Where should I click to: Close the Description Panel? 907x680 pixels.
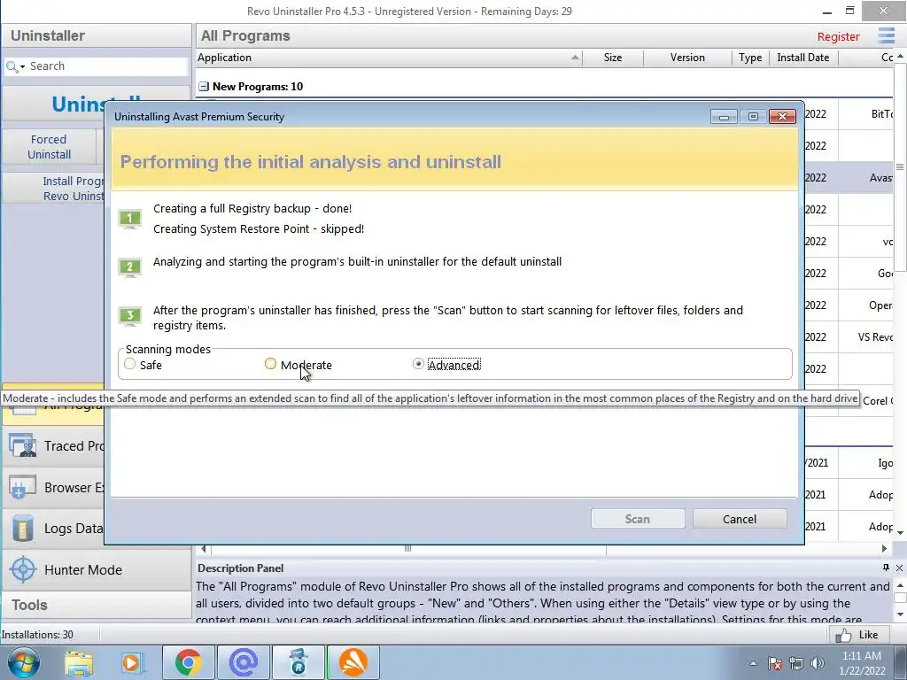point(900,568)
